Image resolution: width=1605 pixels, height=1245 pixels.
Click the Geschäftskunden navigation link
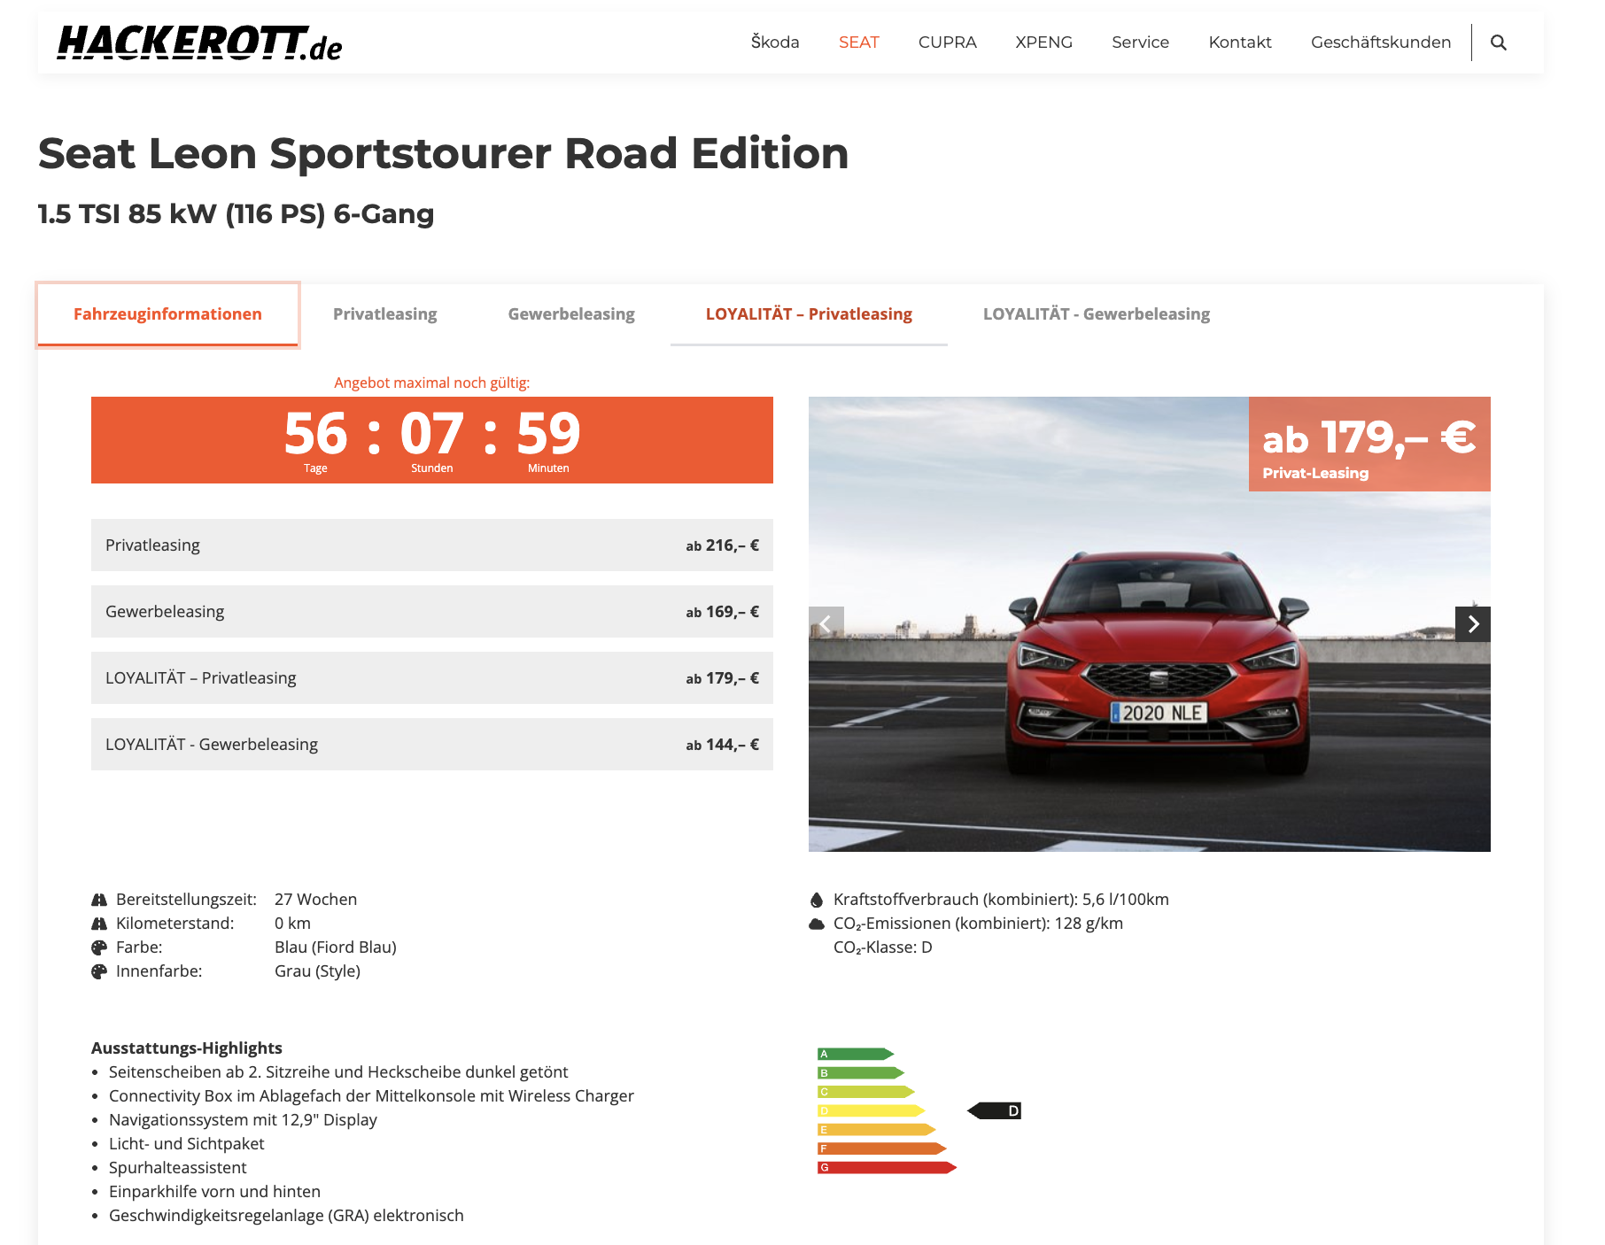[1380, 43]
